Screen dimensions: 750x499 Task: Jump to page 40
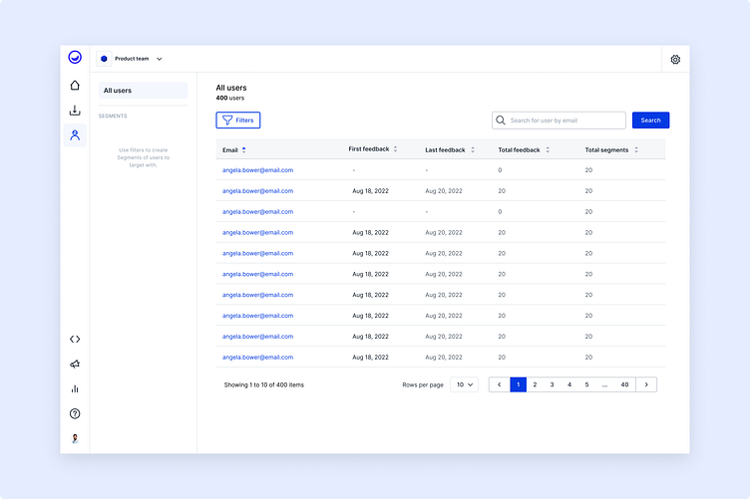[624, 384]
